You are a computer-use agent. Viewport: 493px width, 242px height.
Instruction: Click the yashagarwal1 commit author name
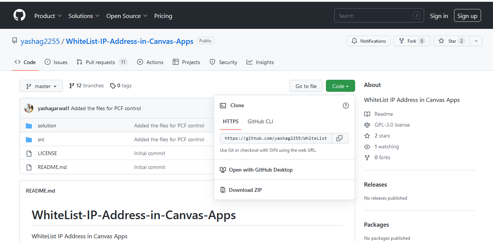click(54, 108)
